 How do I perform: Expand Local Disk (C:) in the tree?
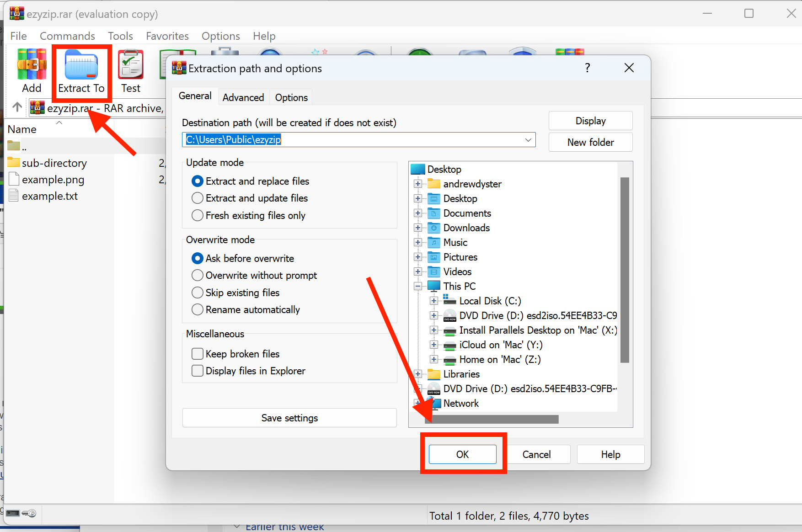click(x=433, y=301)
